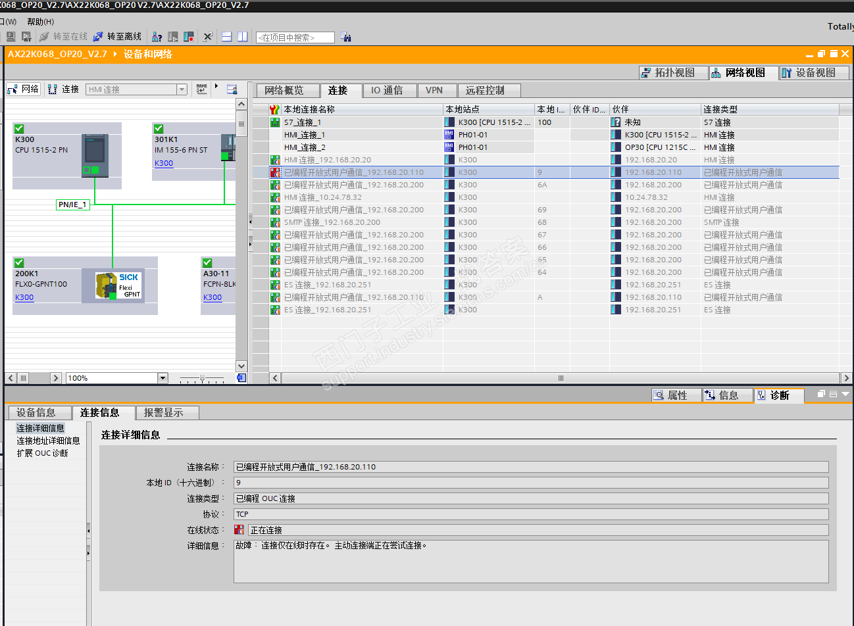Click the last icon in network view toolbar
Image resolution: width=854 pixels, height=626 pixels.
point(232,89)
